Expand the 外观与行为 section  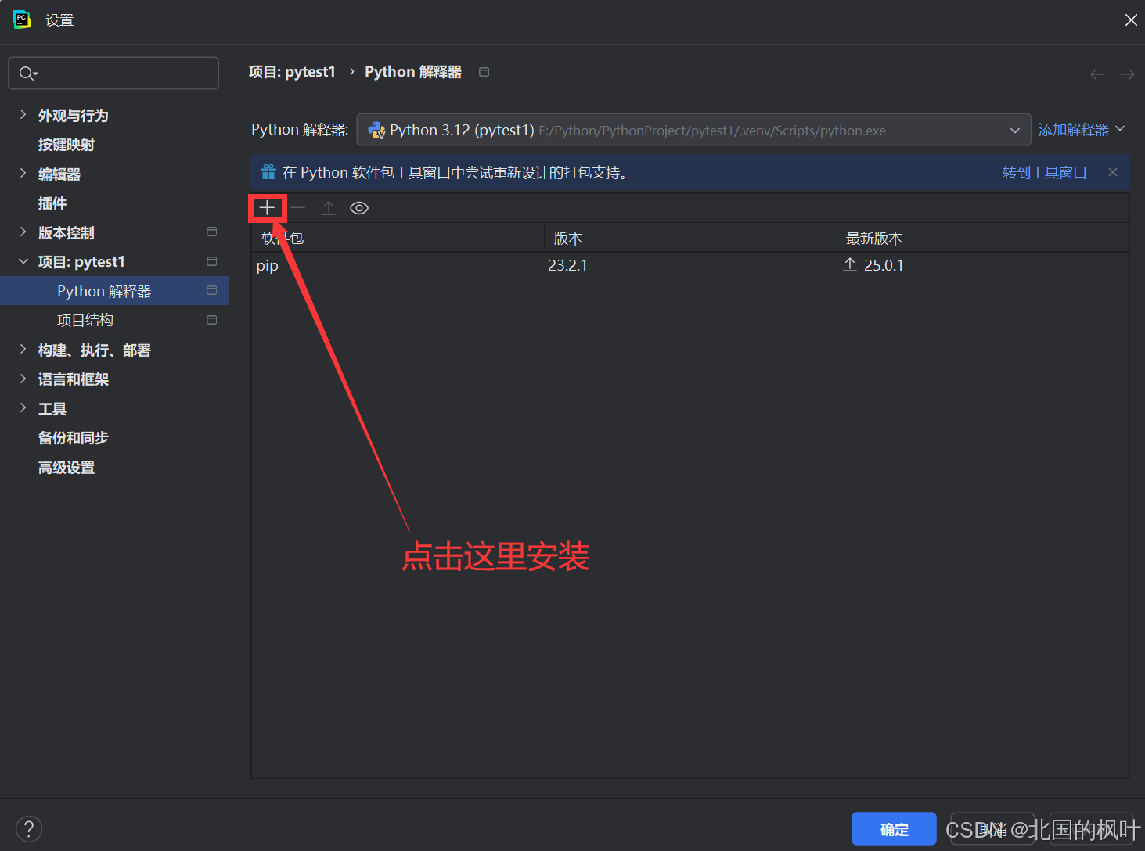pyautogui.click(x=74, y=115)
